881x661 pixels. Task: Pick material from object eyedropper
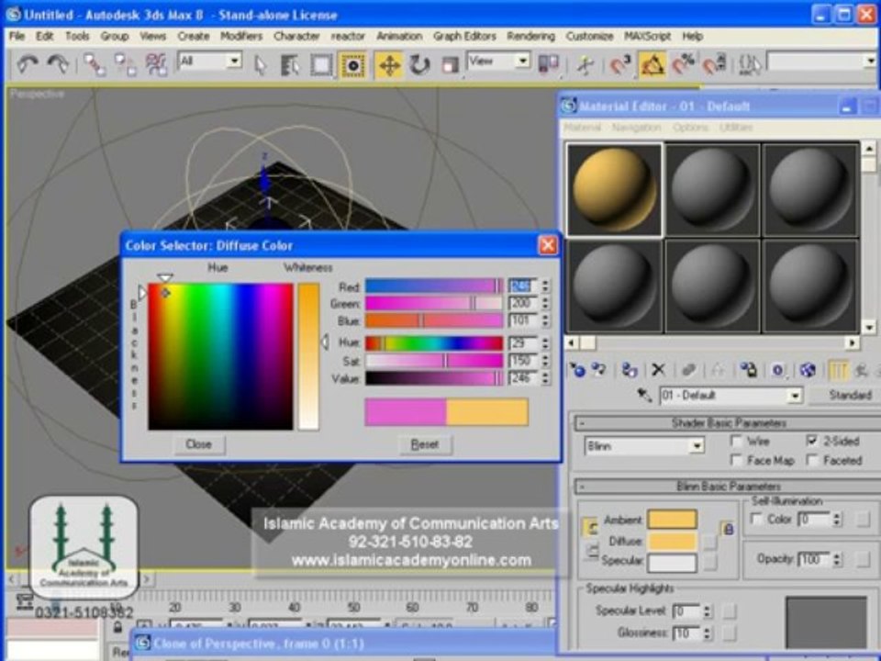(644, 395)
